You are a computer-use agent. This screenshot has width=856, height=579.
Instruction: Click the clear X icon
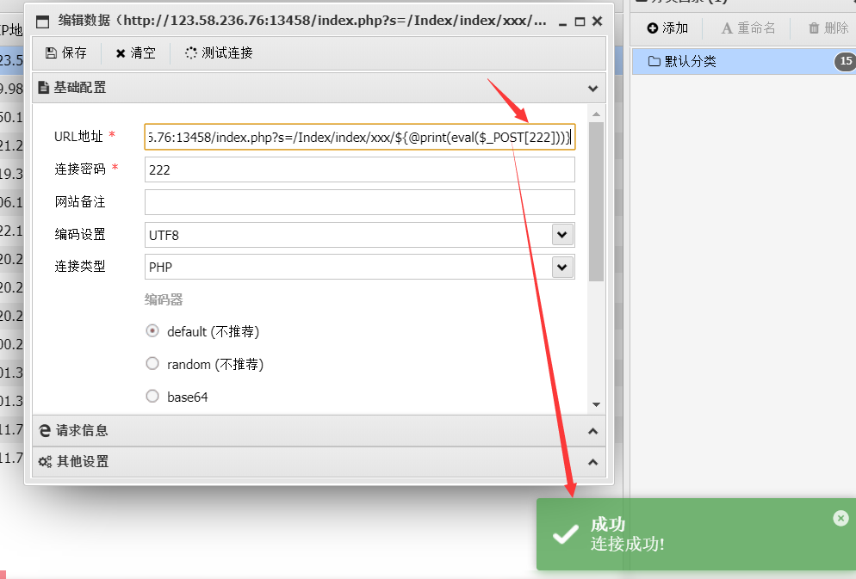click(x=121, y=53)
